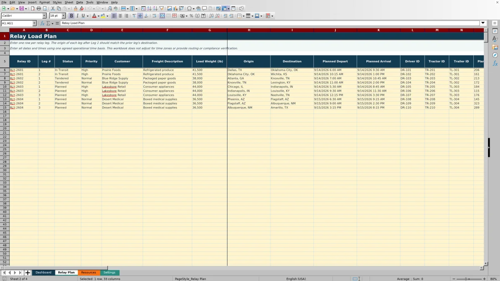Click the Insert Comment icon
This screenshot has width=500, height=281.
tap(204, 8)
